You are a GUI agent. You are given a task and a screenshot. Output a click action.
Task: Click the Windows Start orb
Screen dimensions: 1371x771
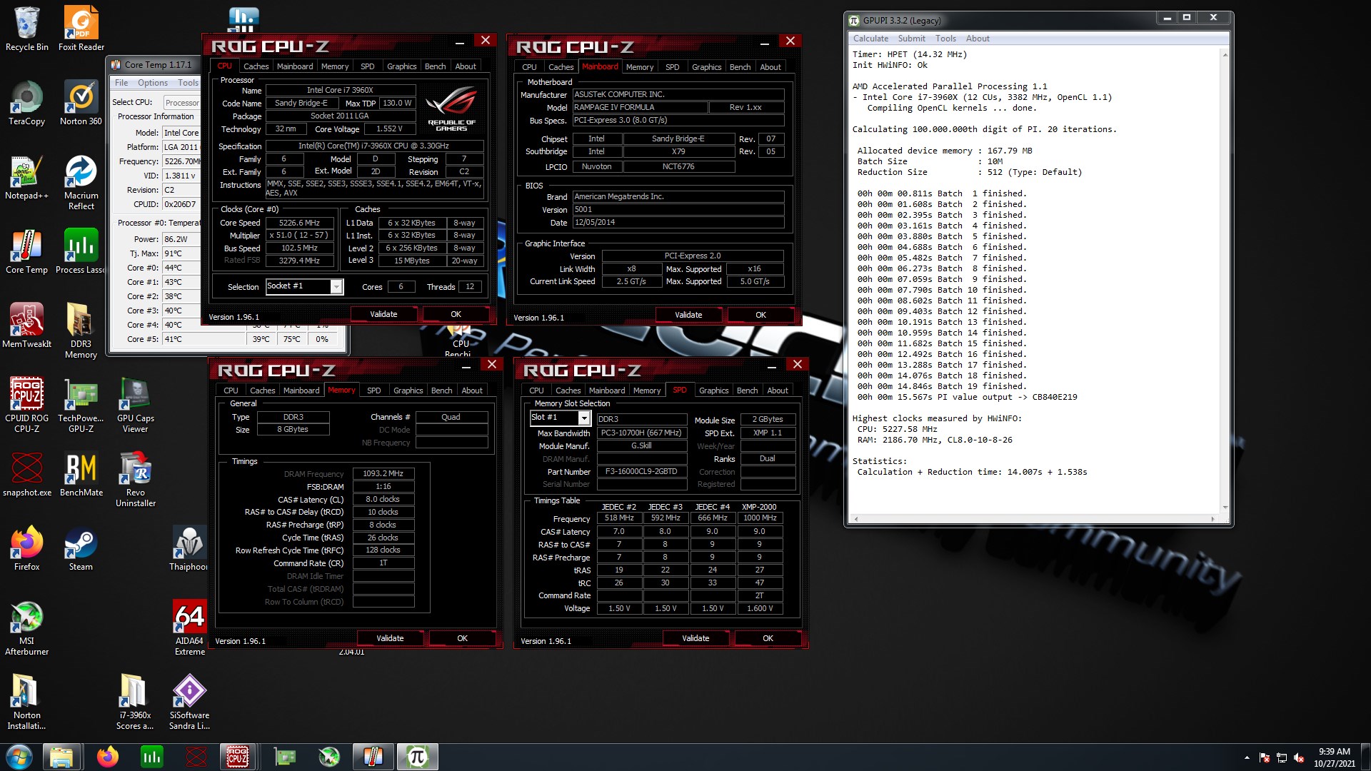click(19, 757)
